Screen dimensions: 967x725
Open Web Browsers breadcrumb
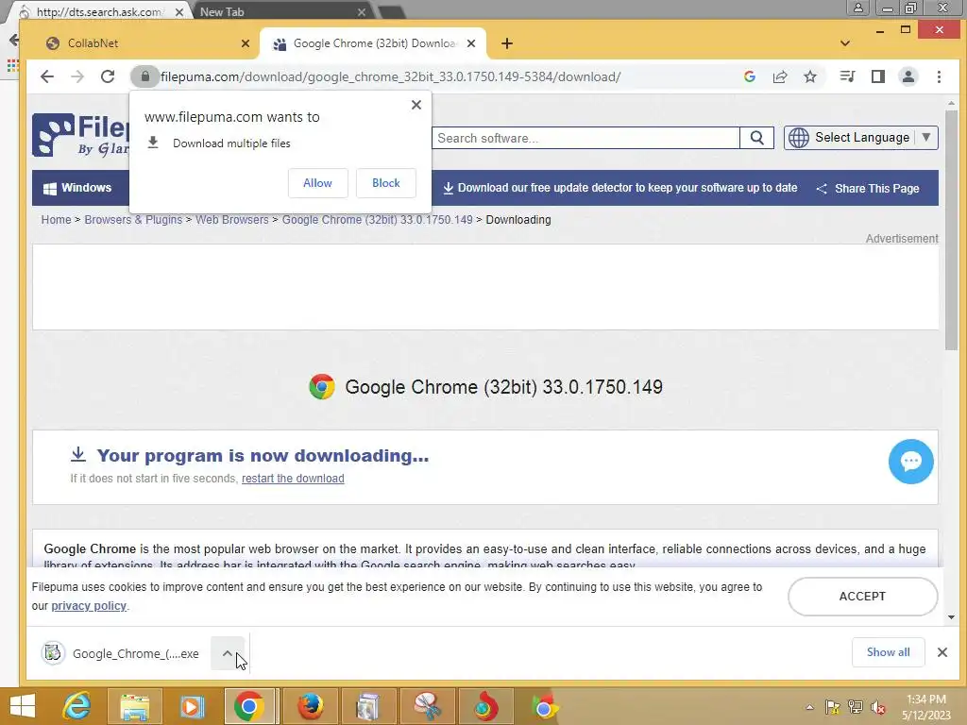(232, 219)
